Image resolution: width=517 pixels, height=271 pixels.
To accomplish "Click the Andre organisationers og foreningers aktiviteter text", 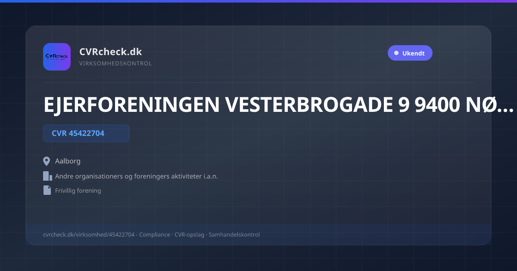I will tap(137, 176).
